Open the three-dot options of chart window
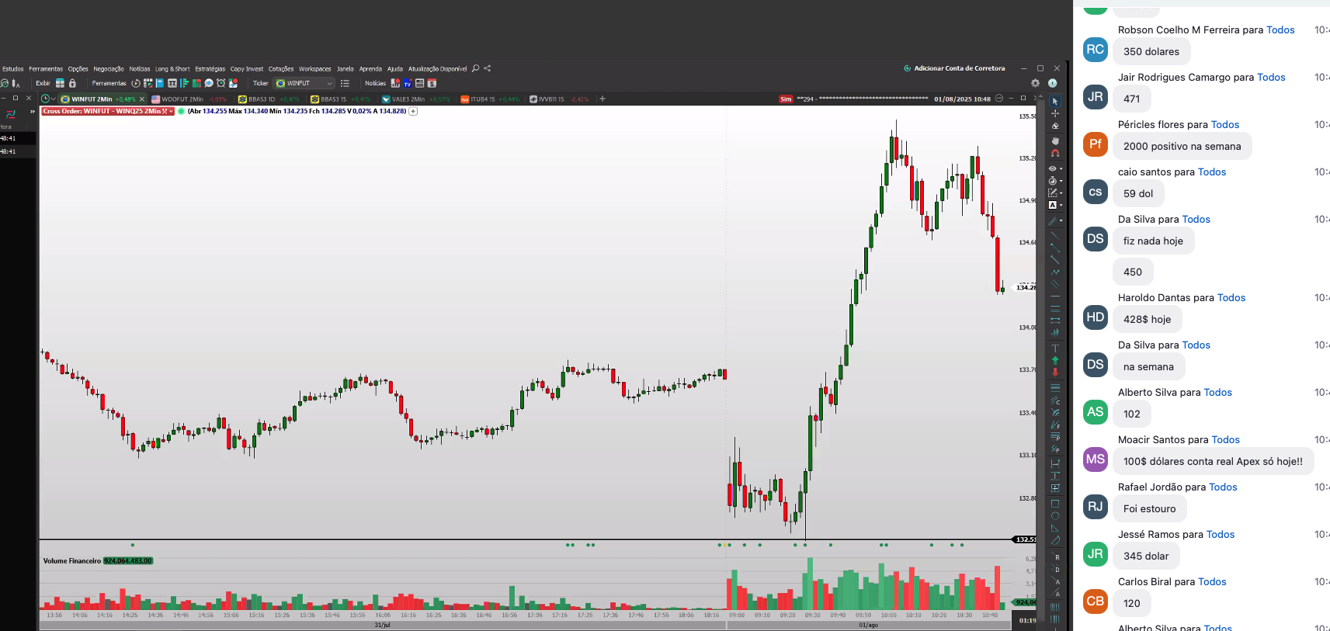This screenshot has height=631, width=1330. click(x=999, y=99)
